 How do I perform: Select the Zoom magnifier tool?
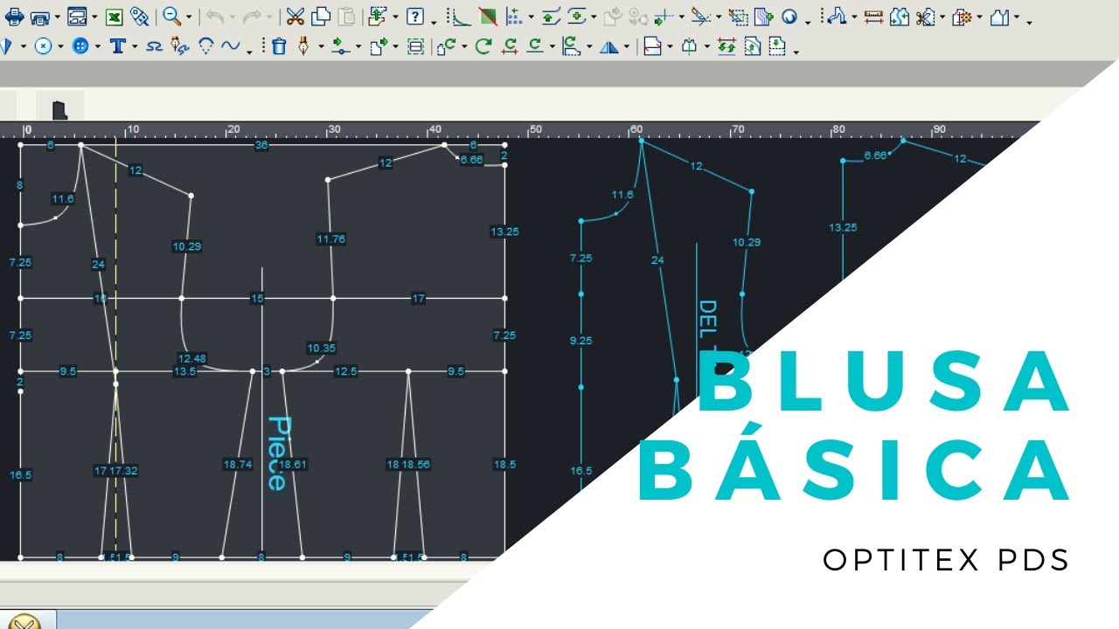171,17
